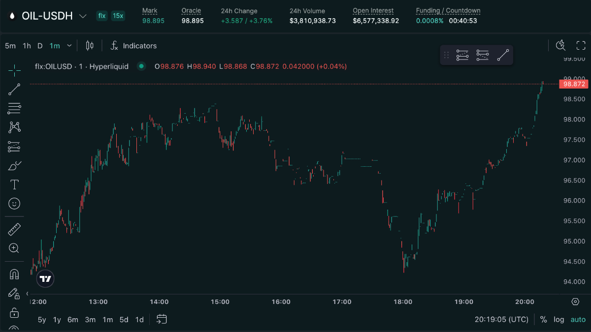Open the Fibonacci retracement tool
591x332 pixels.
[x=15, y=108]
